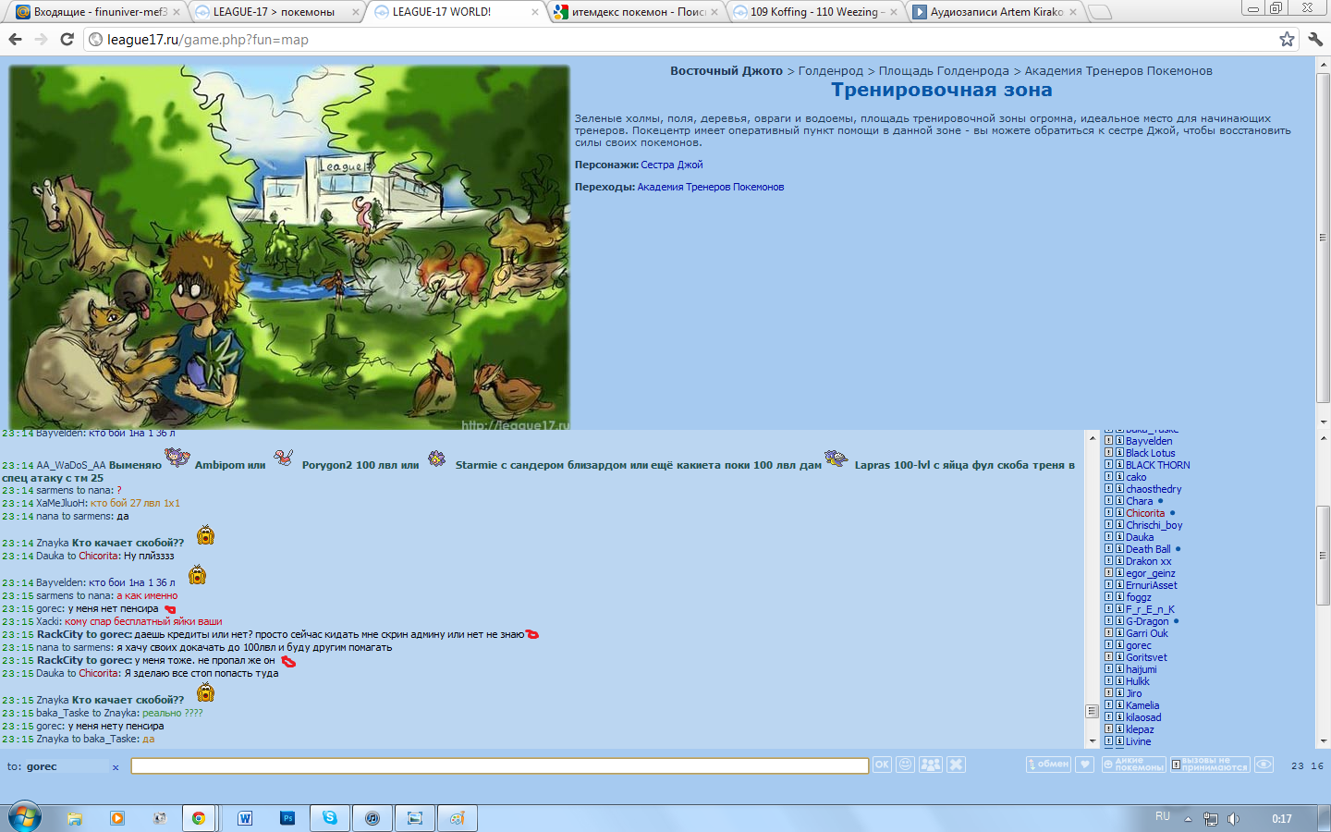Image resolution: width=1331 pixels, height=832 pixels.
Task: Click the info icon next to egor_geinz
Action: point(1119,573)
